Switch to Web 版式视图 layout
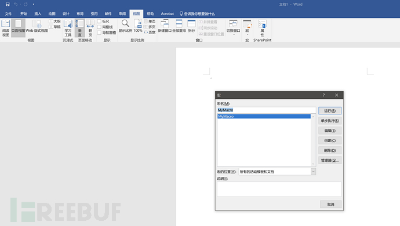The height and width of the screenshot is (226, 400). coord(37,26)
